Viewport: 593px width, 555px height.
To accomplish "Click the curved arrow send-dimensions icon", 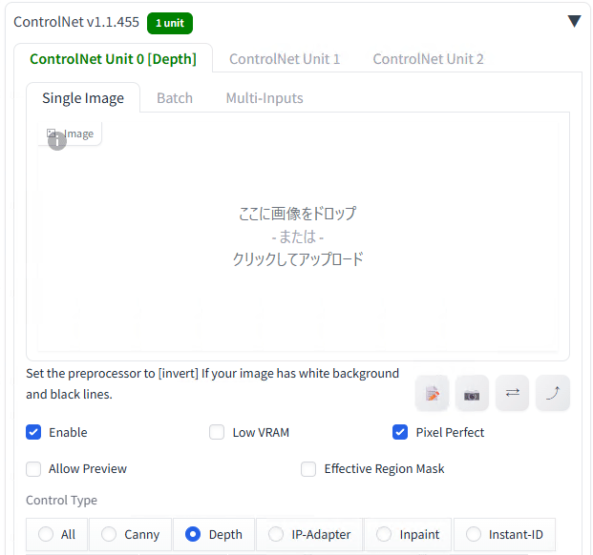I will [x=553, y=393].
